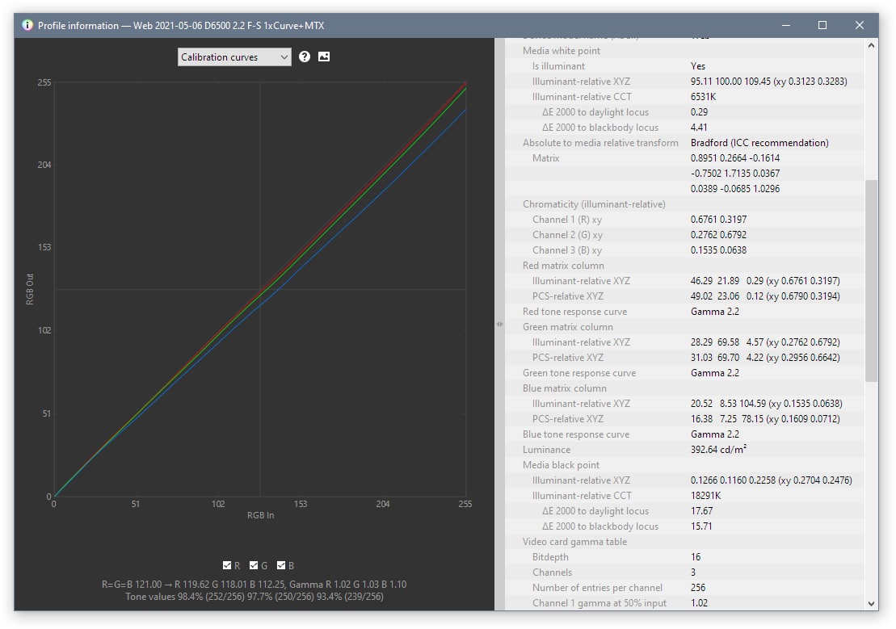Screen dimensions: 896x629
Task: Open the Calibration curves dropdown
Action: pyautogui.click(x=234, y=57)
